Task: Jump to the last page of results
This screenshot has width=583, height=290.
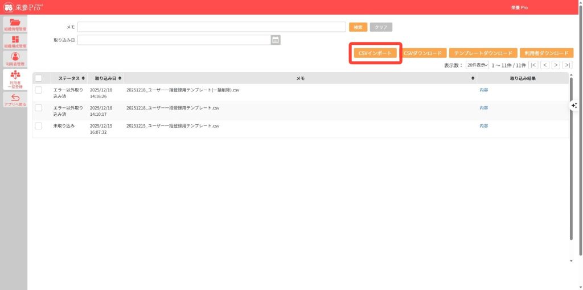Action: (x=567, y=65)
